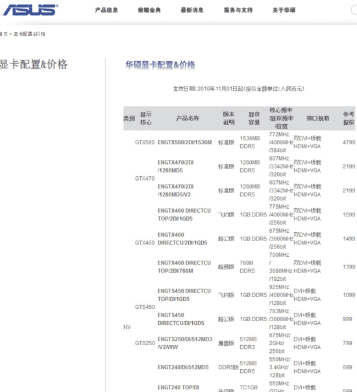This screenshot has width=357, height=392.
Task: Click the 1399 price cell
Action: (x=349, y=267)
